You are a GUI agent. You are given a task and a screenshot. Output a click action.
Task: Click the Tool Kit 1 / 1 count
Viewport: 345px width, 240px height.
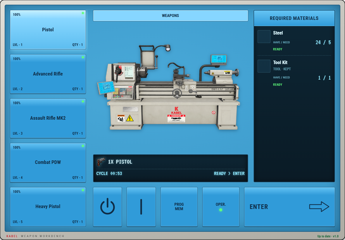coord(324,78)
